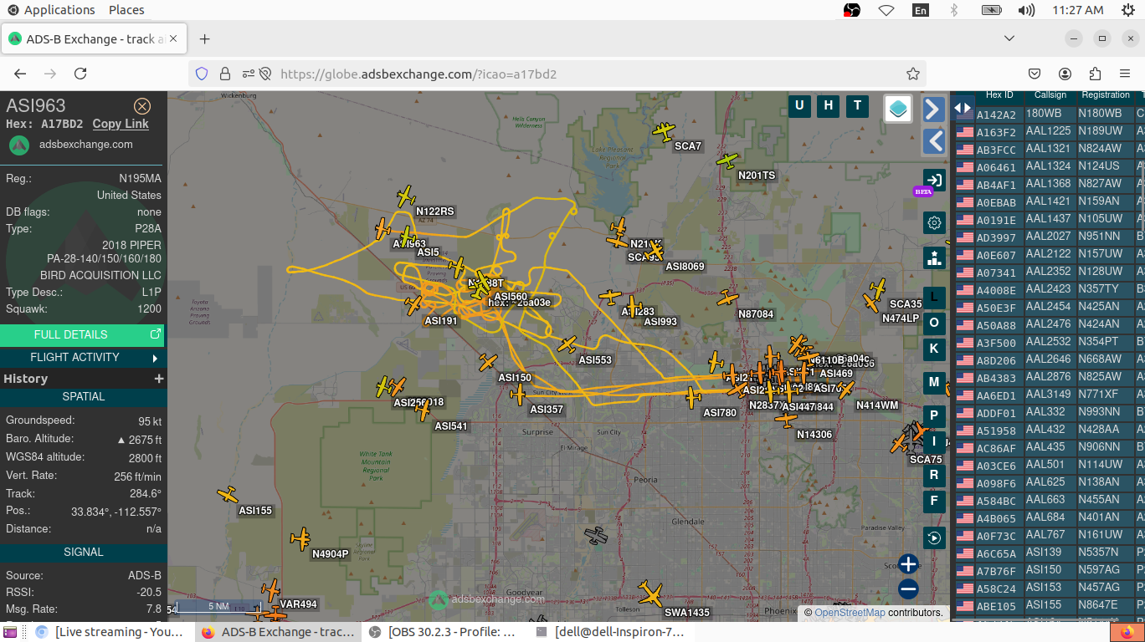Click the right-pointing chevron map button
This screenshot has width=1145, height=642.
[x=934, y=109]
